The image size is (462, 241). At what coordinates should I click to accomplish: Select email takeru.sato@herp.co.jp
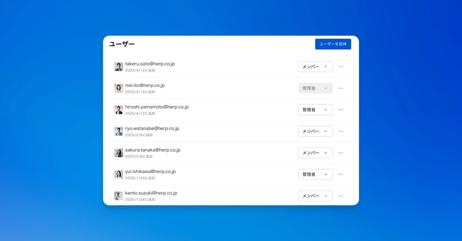click(150, 64)
